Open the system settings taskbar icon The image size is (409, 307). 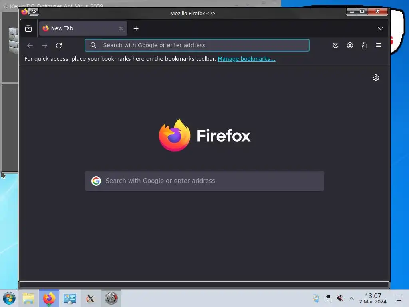(x=69, y=298)
